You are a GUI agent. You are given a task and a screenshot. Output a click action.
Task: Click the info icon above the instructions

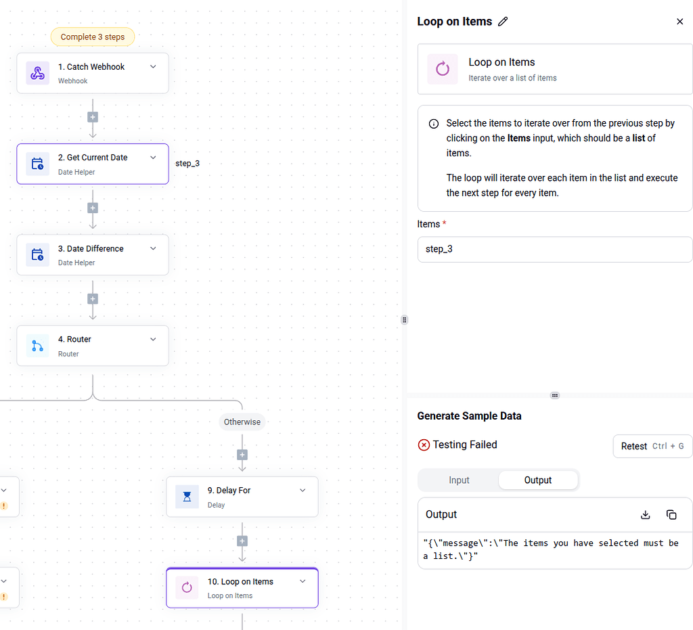click(432, 123)
